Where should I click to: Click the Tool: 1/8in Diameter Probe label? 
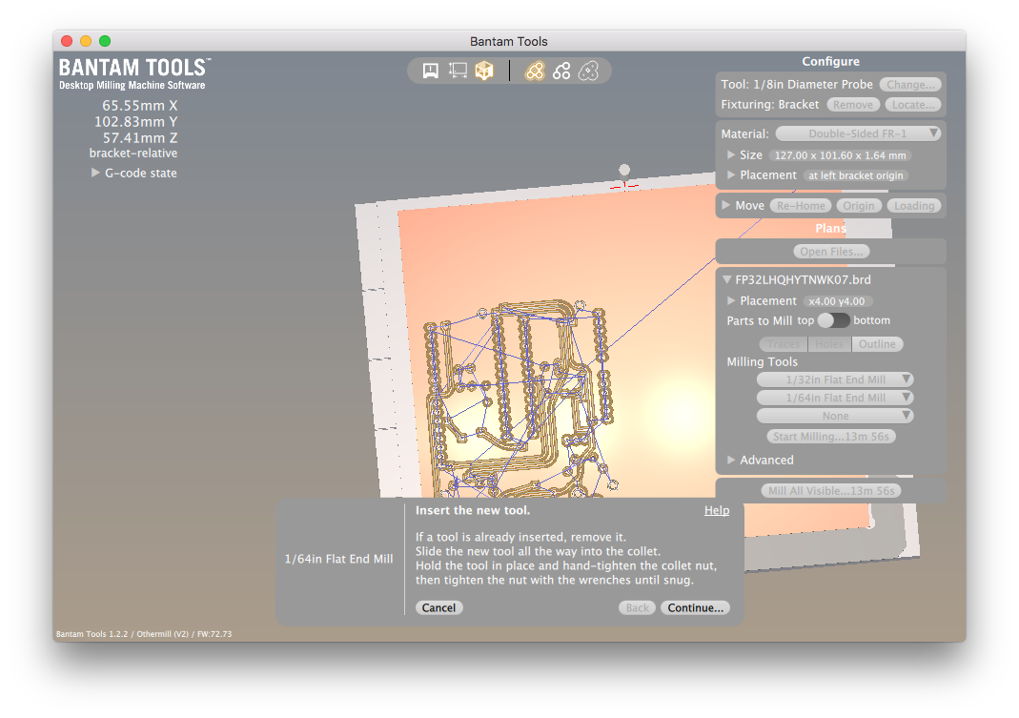[x=797, y=85]
